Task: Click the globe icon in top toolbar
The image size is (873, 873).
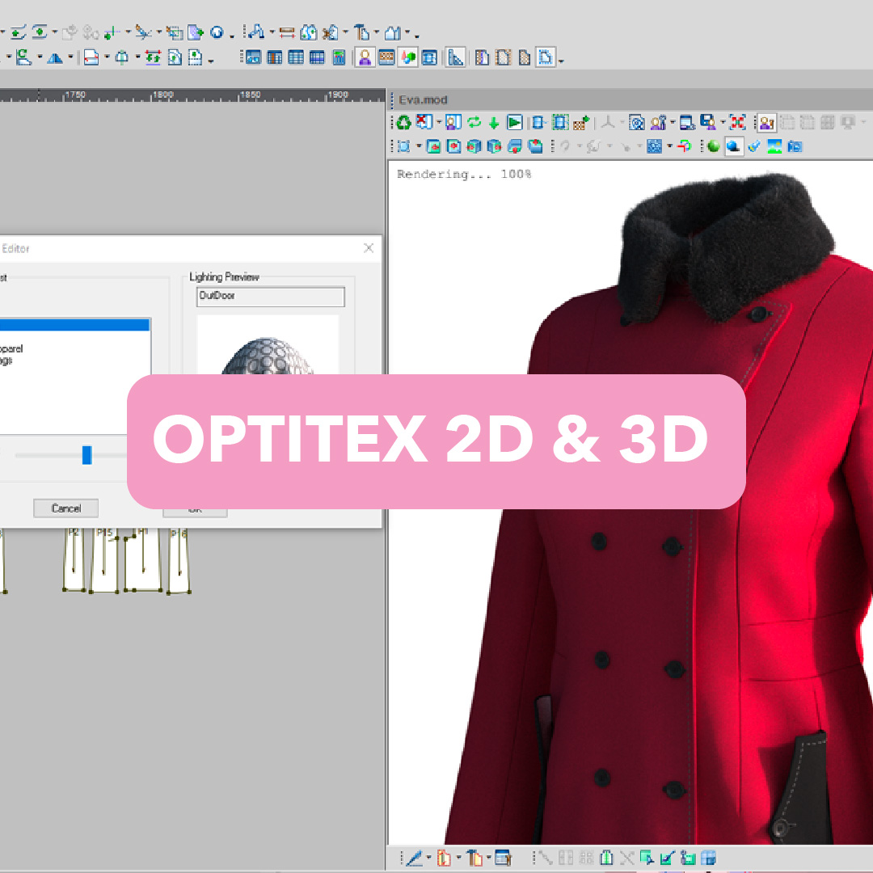Action: pyautogui.click(x=217, y=33)
